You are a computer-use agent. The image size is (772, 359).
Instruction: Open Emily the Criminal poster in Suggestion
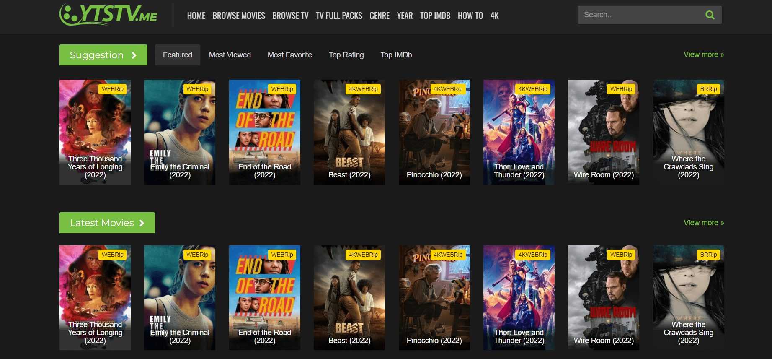click(x=180, y=132)
